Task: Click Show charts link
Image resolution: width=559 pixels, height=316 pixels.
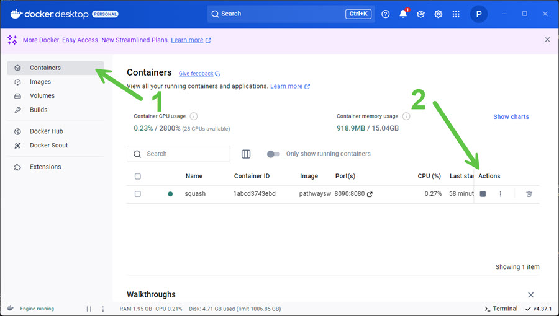Action: pyautogui.click(x=511, y=116)
